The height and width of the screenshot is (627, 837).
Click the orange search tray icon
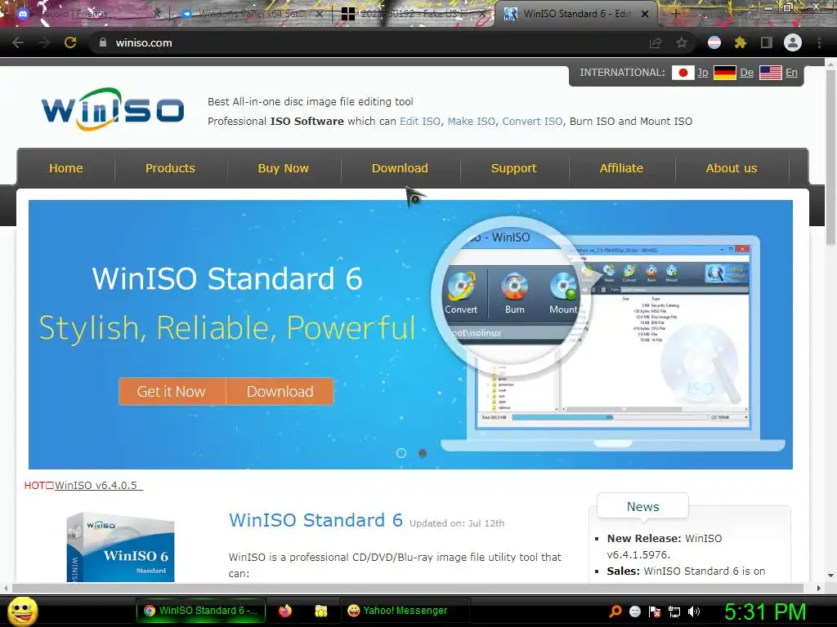[x=615, y=611]
